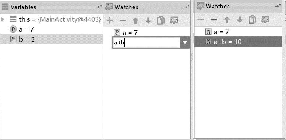
Task: Expand the 'this' MainActivity variable node
Action: click(x=2, y=19)
